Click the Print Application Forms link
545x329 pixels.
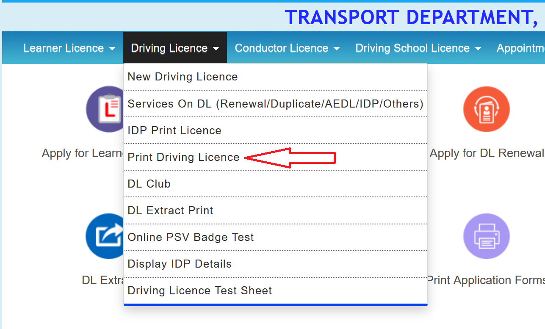click(x=486, y=280)
